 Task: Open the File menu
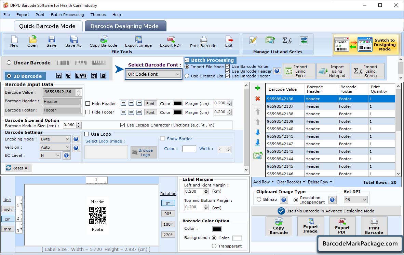pyautogui.click(x=7, y=15)
